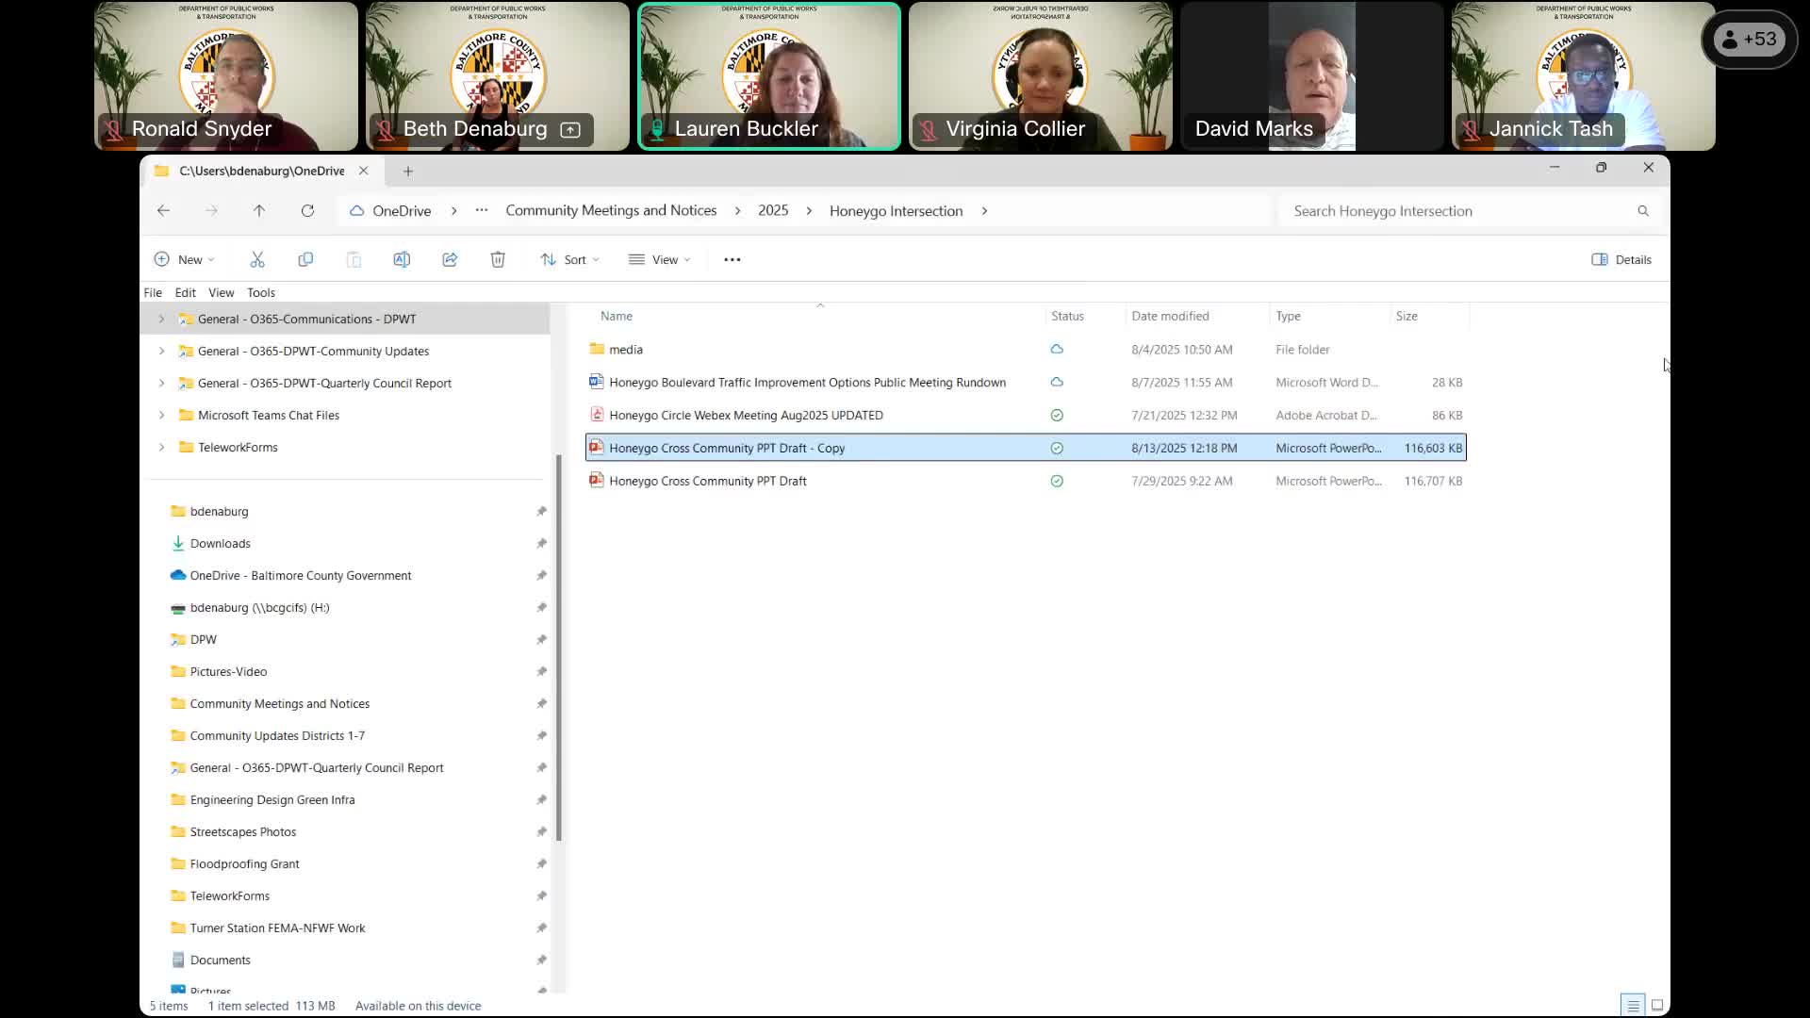Click the Search Honeygo Intersection field
Image resolution: width=1810 pixels, height=1018 pixels.
tap(1461, 211)
